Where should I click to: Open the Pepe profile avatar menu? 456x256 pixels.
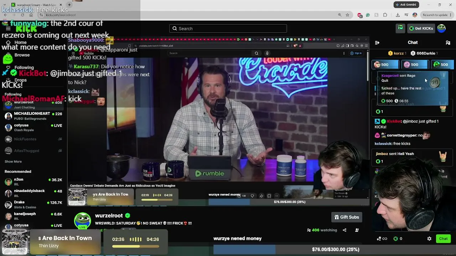pyautogui.click(x=441, y=28)
